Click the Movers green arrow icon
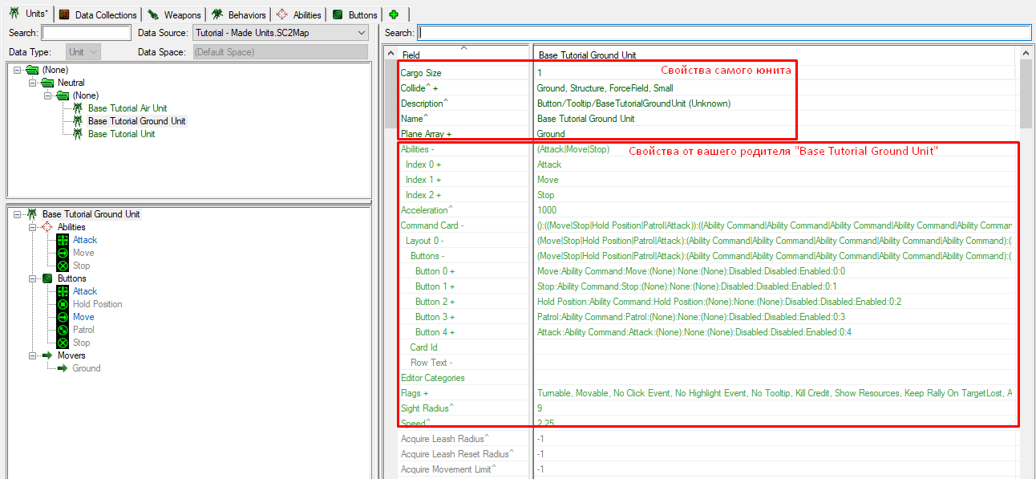 click(x=47, y=355)
